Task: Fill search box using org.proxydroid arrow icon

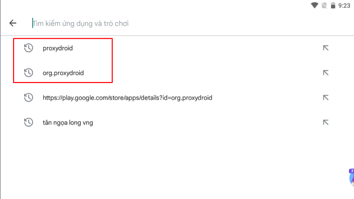Action: pyautogui.click(x=326, y=73)
